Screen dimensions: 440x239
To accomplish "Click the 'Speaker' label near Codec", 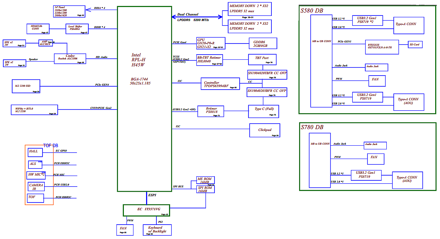I will click(33, 59).
